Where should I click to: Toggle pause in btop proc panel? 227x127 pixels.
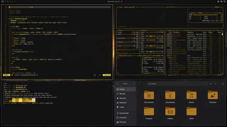click(x=187, y=30)
